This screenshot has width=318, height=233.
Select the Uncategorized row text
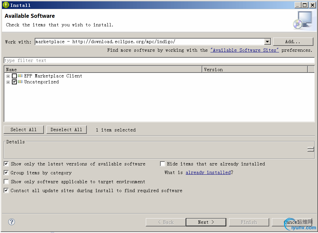(42, 82)
